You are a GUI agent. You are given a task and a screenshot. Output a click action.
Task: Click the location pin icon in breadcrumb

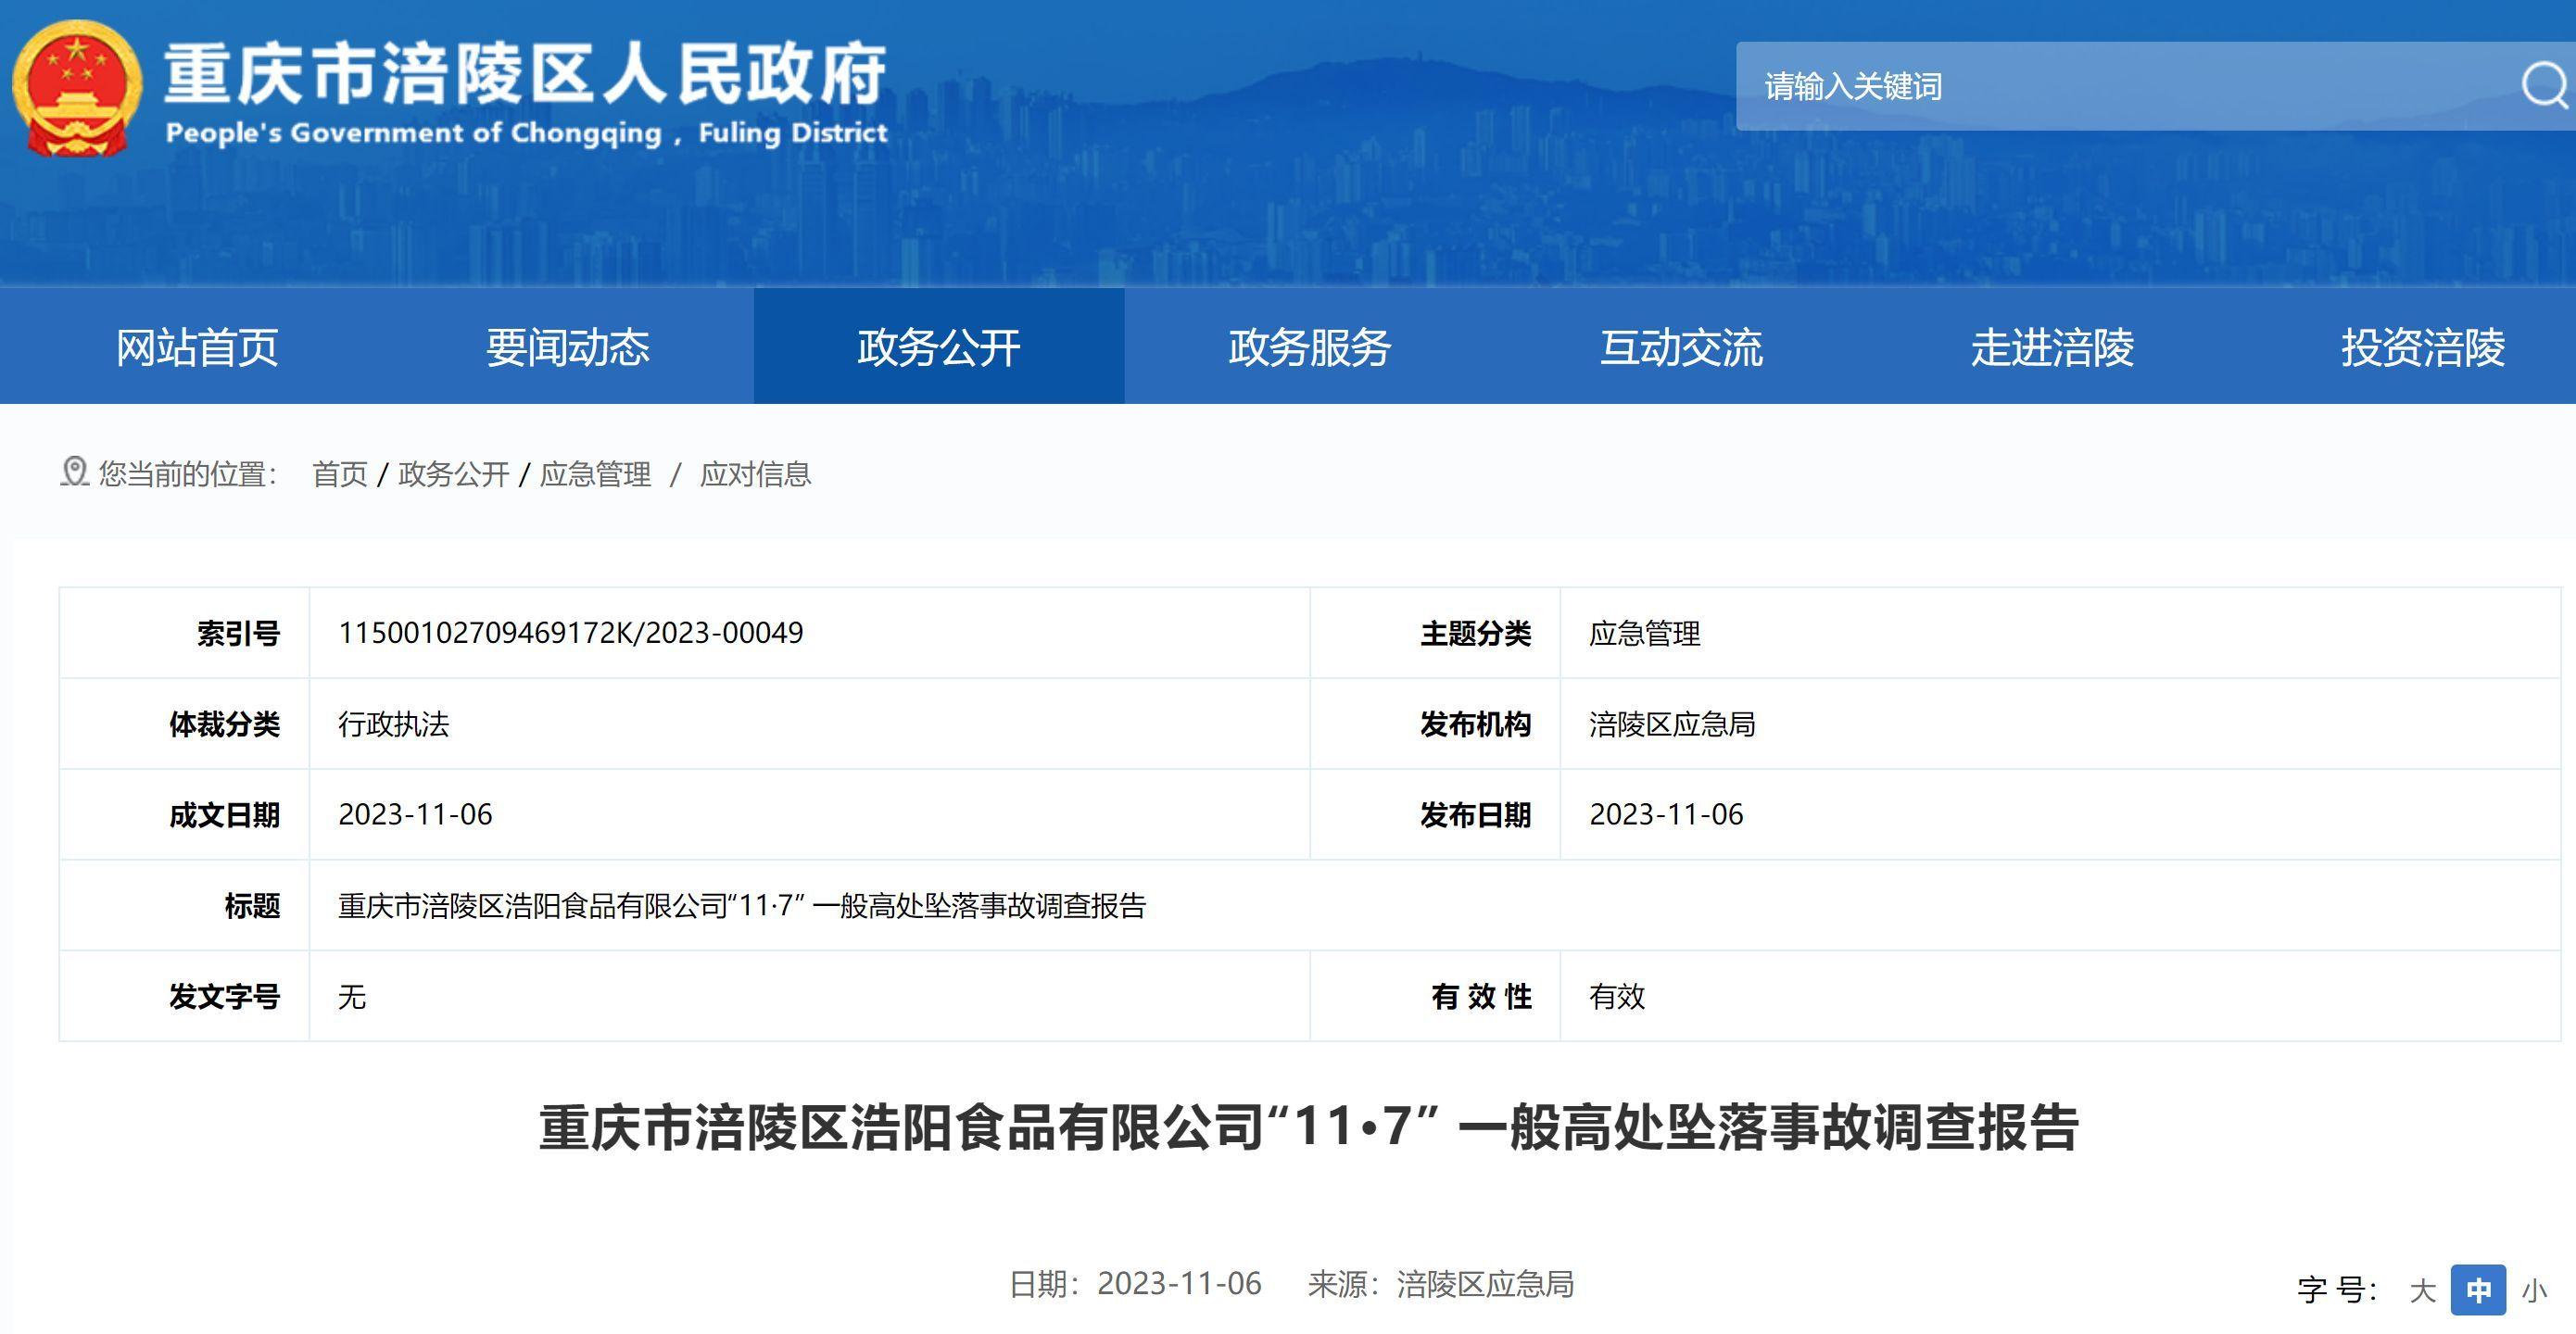[74, 472]
